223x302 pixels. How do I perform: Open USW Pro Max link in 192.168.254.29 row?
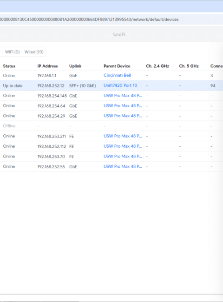tap(123, 116)
